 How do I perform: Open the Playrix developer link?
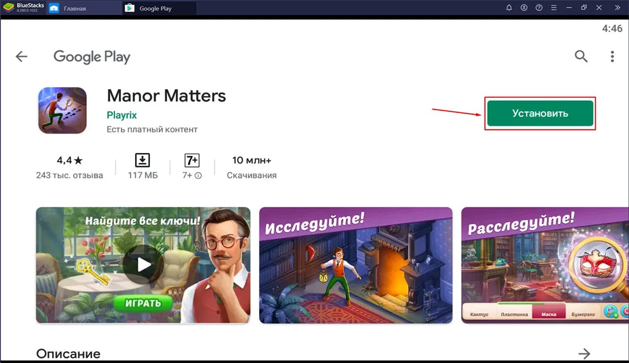tap(122, 115)
